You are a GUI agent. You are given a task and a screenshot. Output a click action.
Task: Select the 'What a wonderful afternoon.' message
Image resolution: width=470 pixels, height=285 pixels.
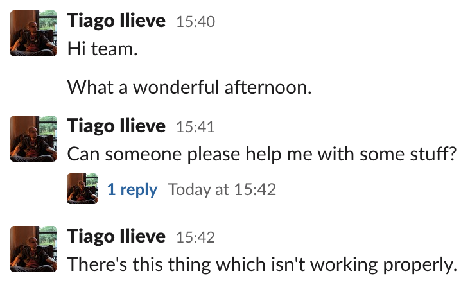(189, 87)
